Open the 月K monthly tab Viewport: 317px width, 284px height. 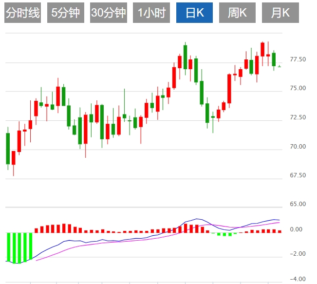(x=280, y=13)
